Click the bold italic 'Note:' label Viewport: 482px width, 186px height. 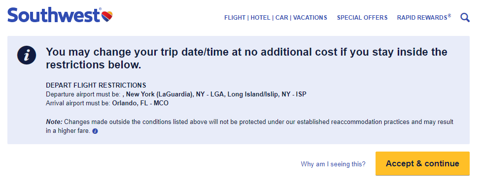[x=54, y=122]
